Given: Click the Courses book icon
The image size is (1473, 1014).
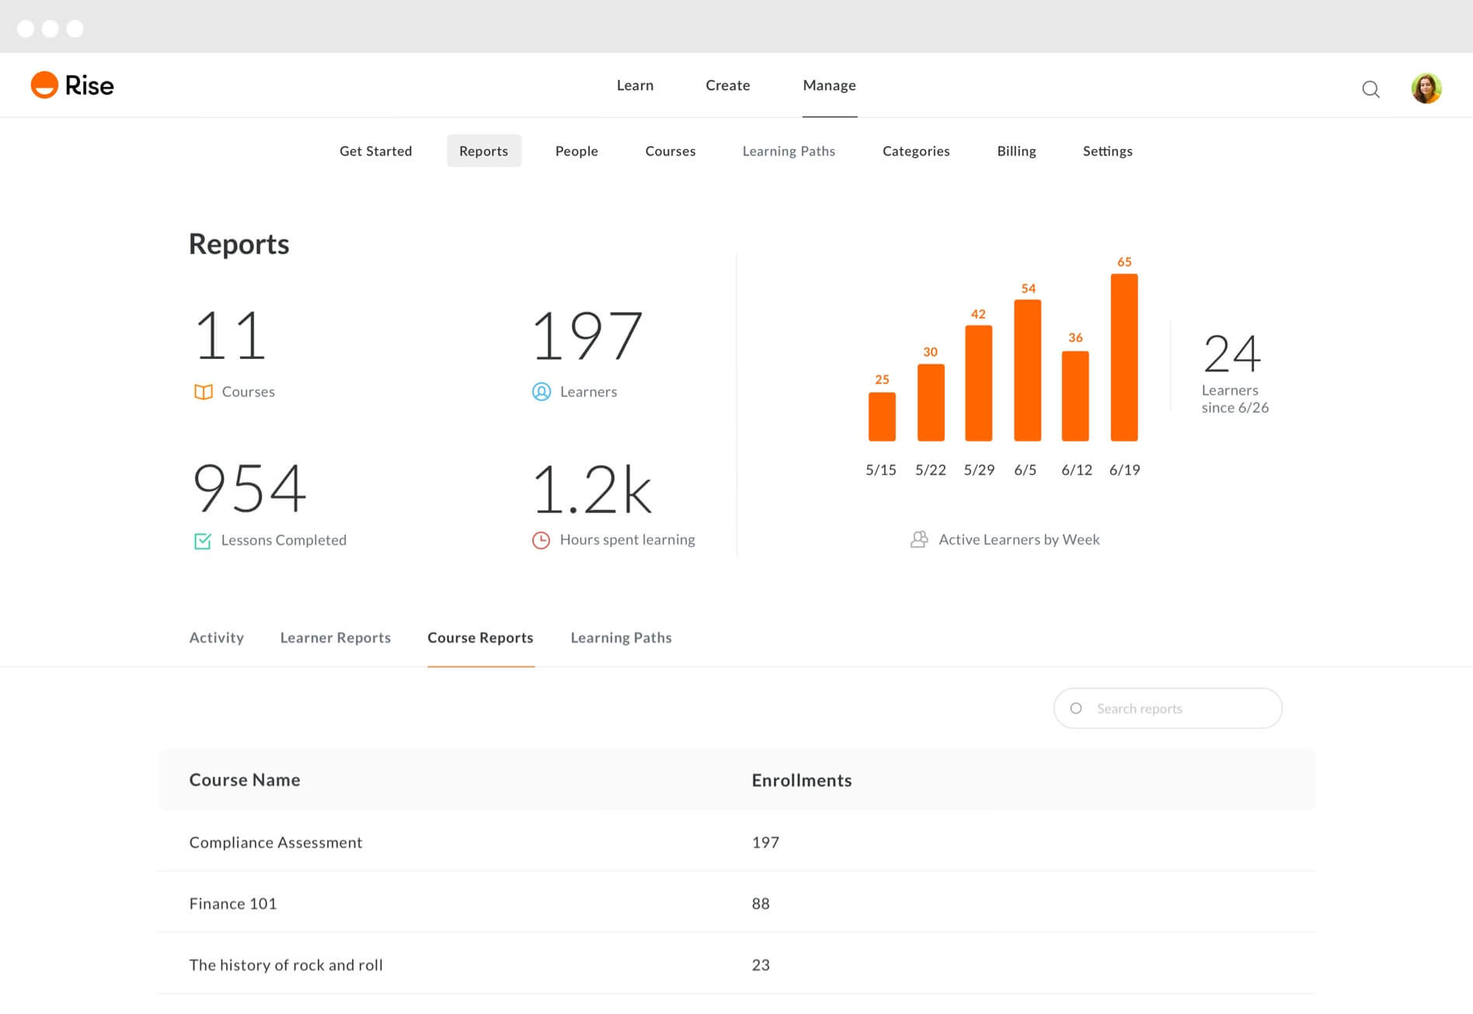Looking at the screenshot, I should (x=203, y=392).
